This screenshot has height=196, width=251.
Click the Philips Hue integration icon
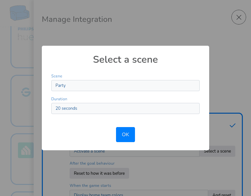pyautogui.click(x=25, y=34)
